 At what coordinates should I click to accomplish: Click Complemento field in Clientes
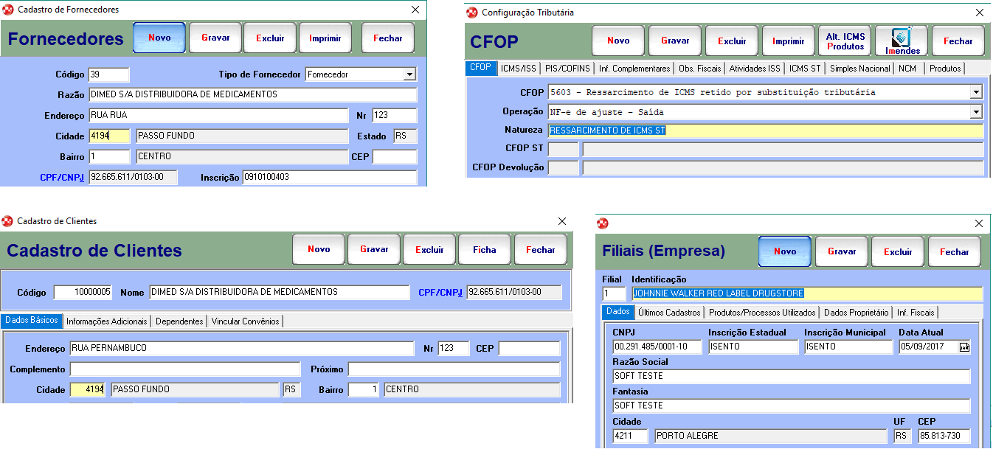coord(185,369)
